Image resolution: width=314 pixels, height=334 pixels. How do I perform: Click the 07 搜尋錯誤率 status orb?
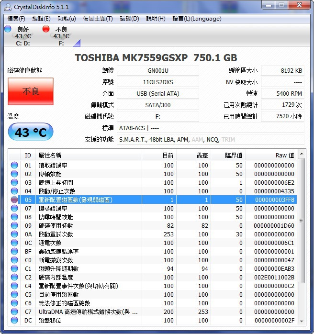point(14,208)
